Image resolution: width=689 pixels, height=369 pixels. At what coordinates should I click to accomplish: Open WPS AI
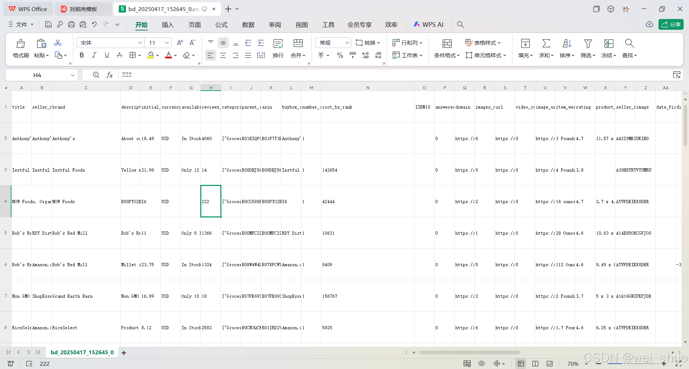[x=428, y=24]
